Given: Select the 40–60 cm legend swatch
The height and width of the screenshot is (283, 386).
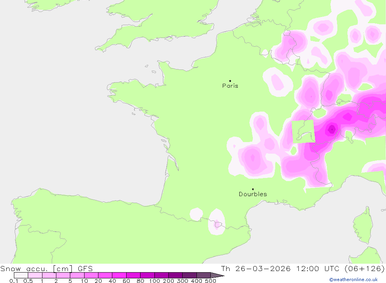Looking at the screenshot, I should 119,275.
